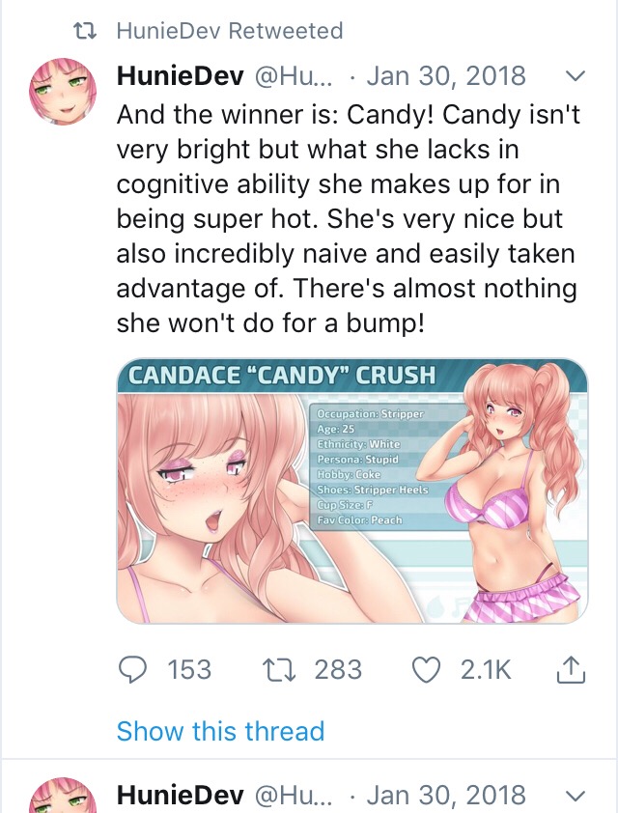Expand the first tweet's chevron options menu
The height and width of the screenshot is (813, 618).
tap(574, 75)
